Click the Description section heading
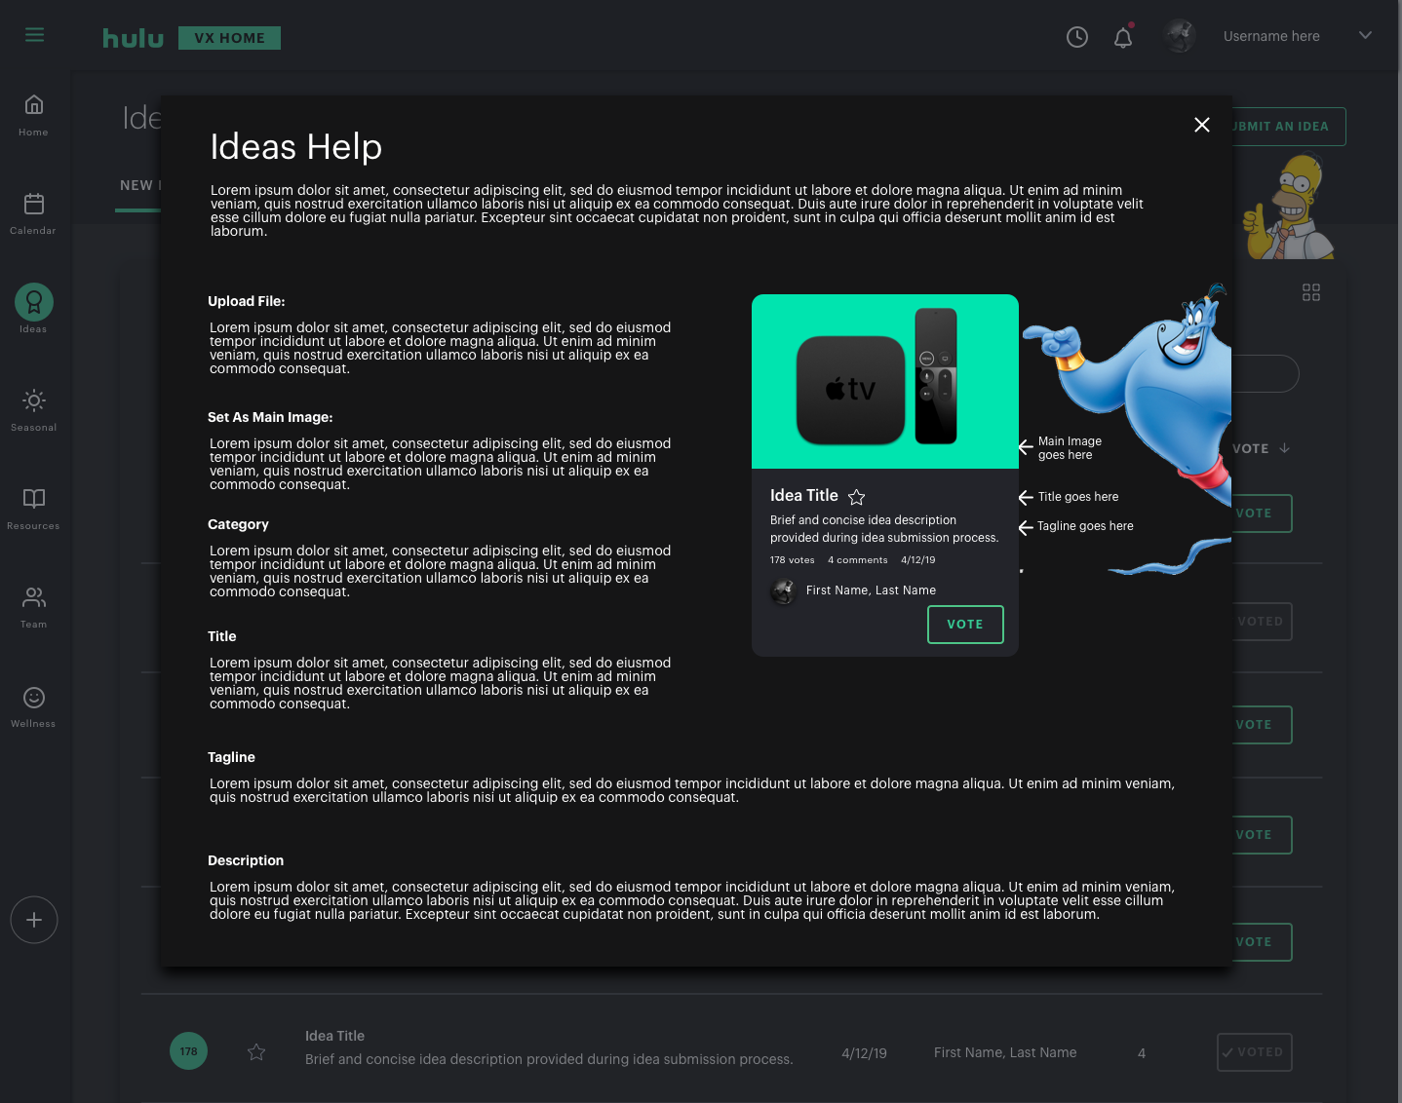Screen dimensions: 1402x1103 click(246, 860)
